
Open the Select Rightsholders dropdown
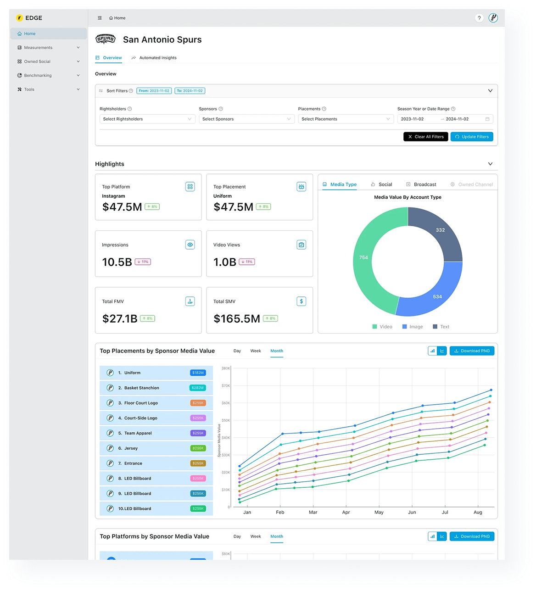click(x=147, y=119)
